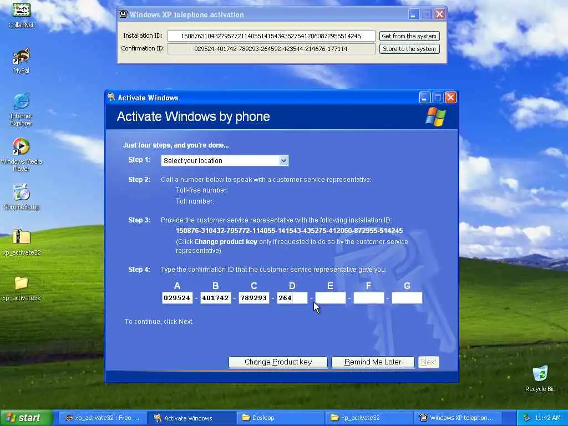Select the ChromeSetup desktop icon

click(x=22, y=197)
